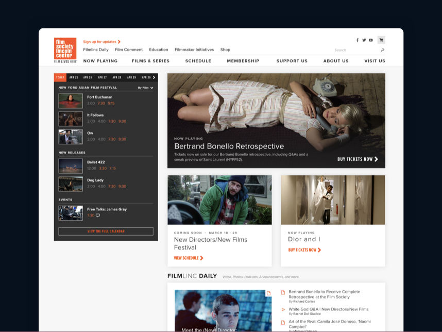
Task: Click speech bubble icon under Free Talks
Action: pos(98,215)
